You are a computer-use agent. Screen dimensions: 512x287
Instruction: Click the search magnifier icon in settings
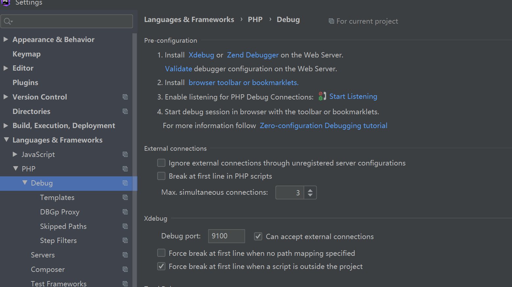pos(8,22)
